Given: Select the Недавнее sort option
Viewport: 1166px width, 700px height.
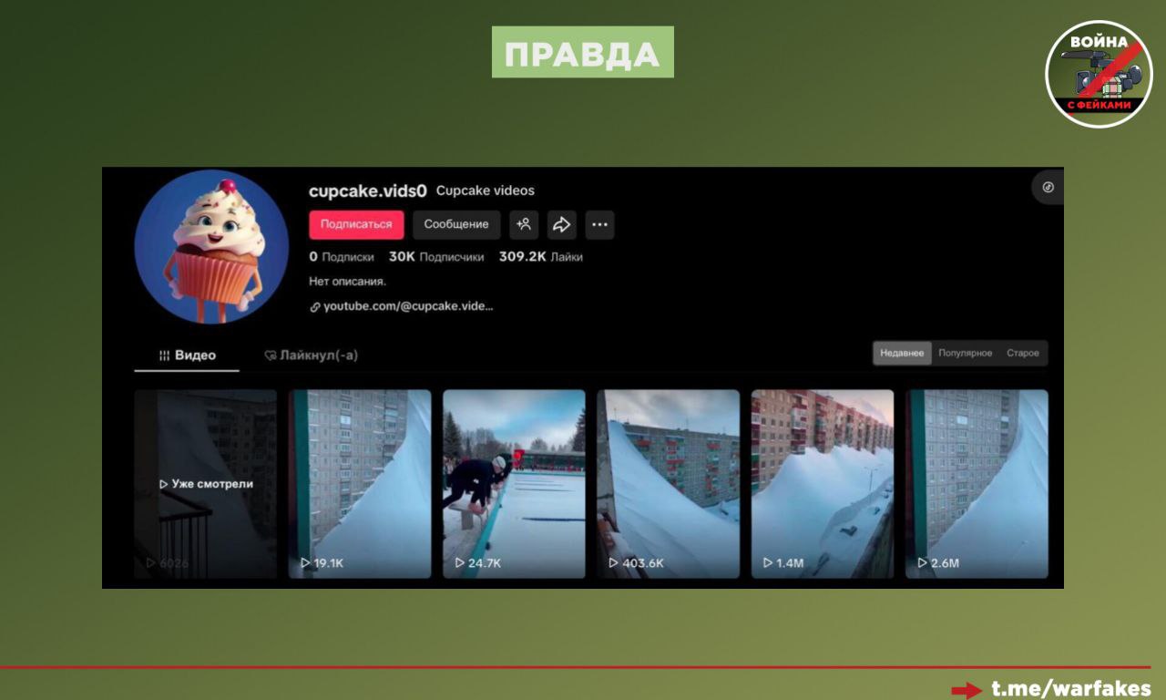Looking at the screenshot, I should point(902,354).
